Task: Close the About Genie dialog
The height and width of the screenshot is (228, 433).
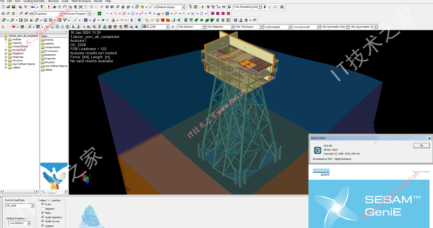Action: point(429,138)
